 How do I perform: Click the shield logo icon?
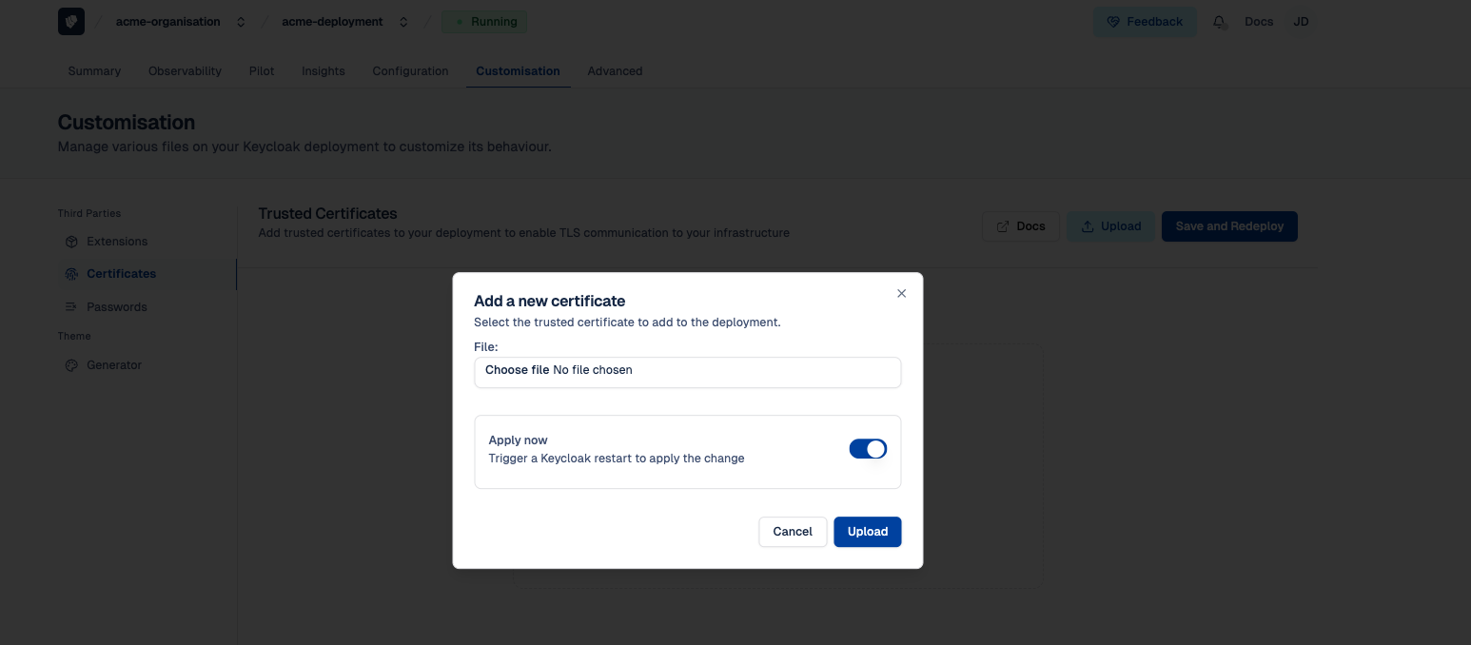tap(71, 21)
